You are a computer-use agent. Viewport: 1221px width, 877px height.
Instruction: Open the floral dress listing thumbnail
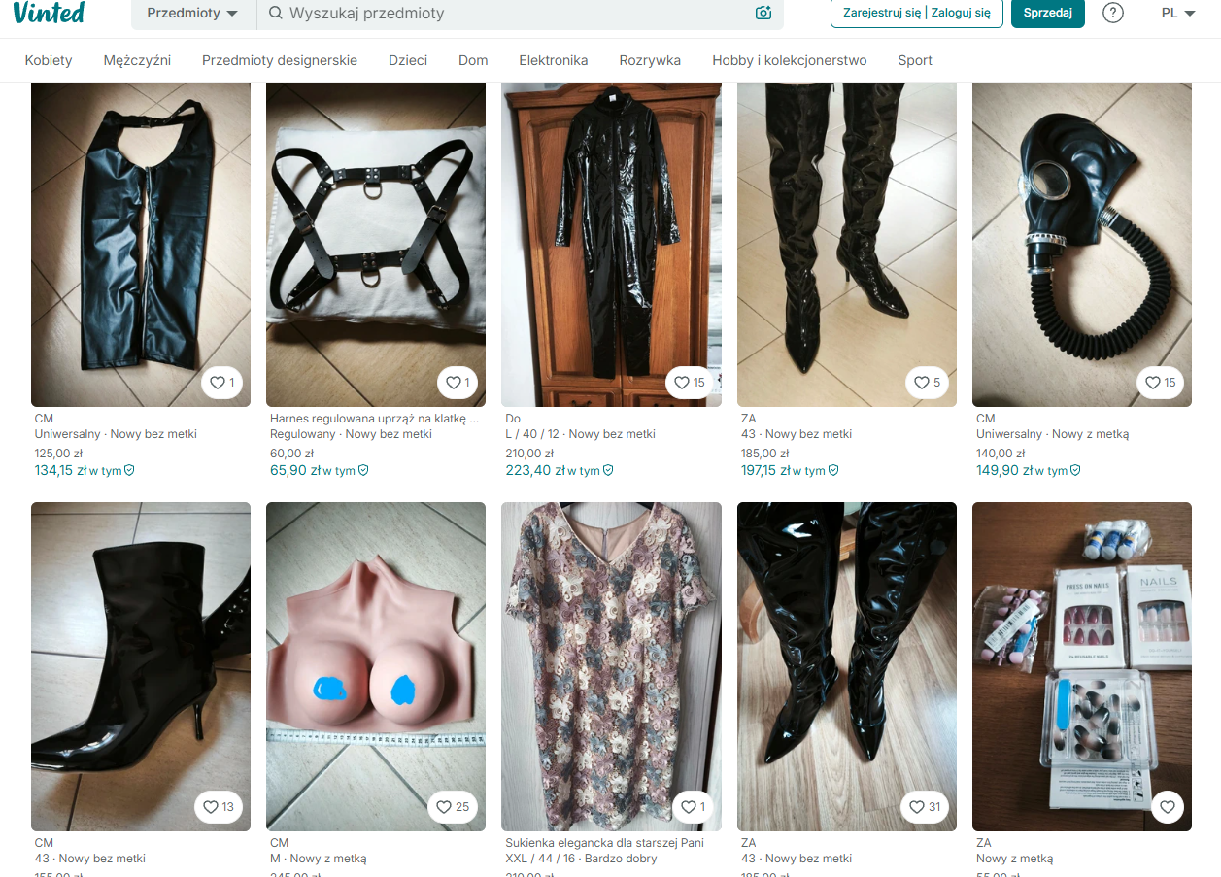[611, 666]
